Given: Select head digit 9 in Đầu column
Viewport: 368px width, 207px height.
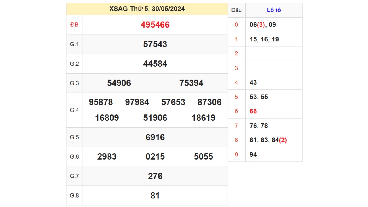Looking at the screenshot, I should point(236,155).
